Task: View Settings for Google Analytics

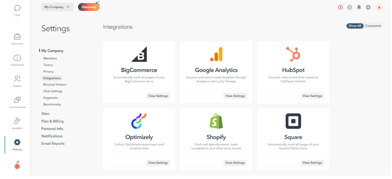Action: [235, 96]
